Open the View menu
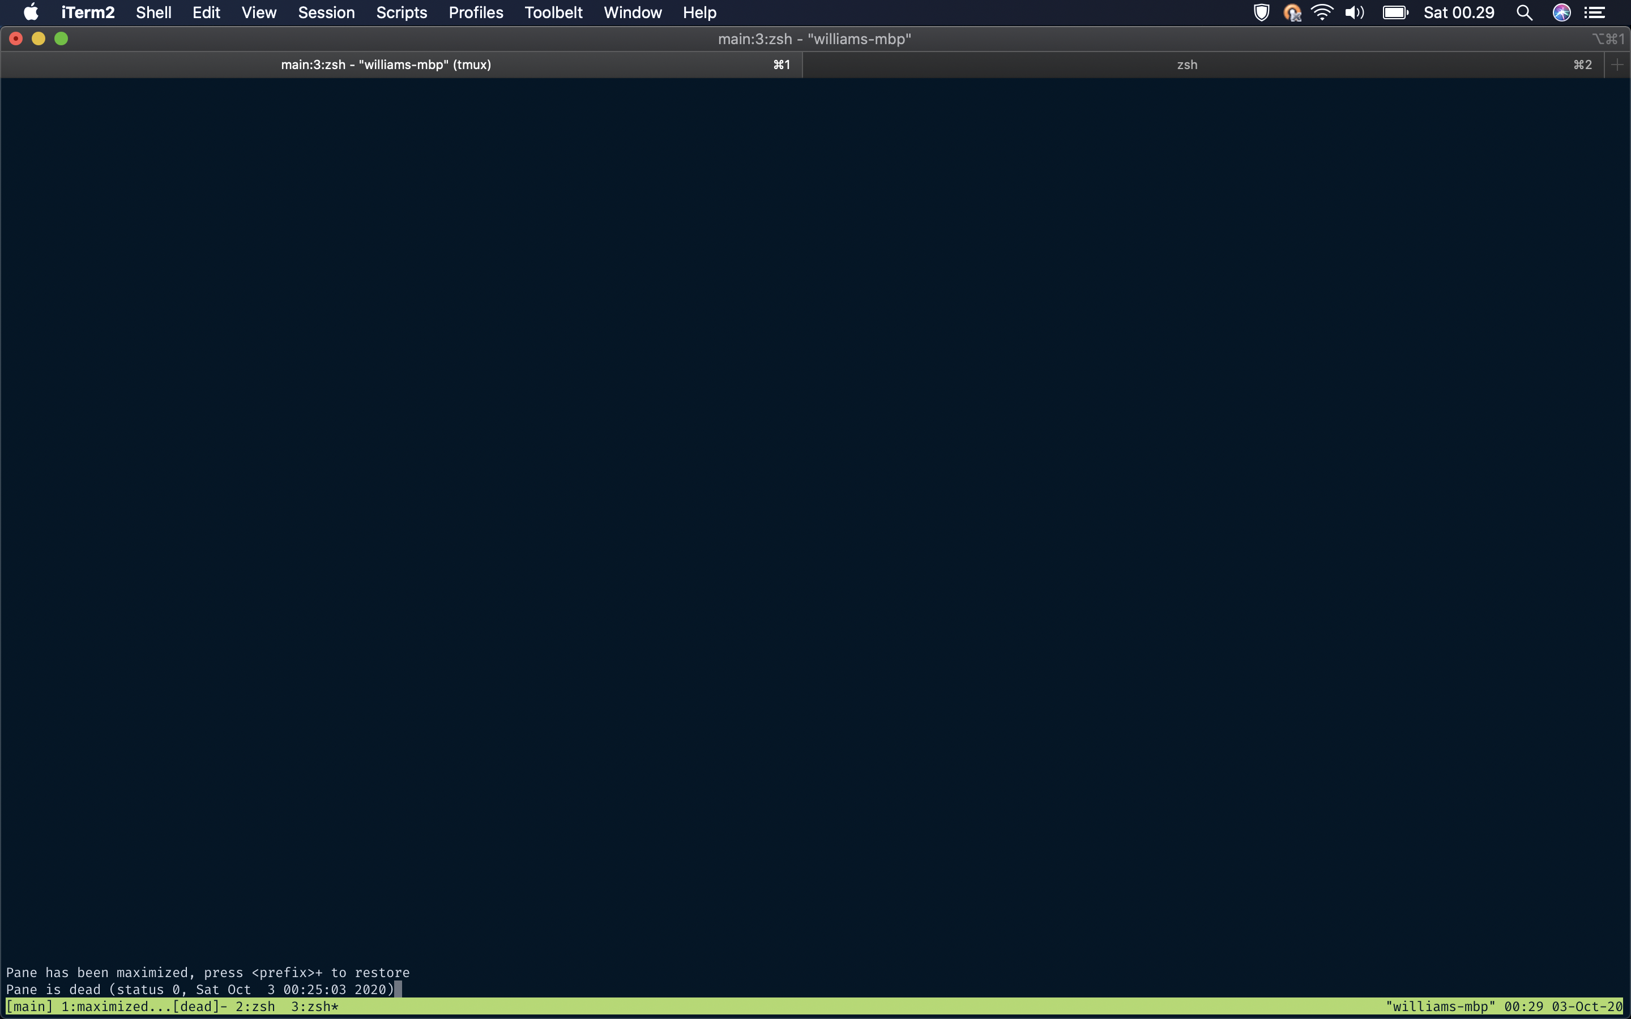Viewport: 1631px width, 1019px height. 259,12
